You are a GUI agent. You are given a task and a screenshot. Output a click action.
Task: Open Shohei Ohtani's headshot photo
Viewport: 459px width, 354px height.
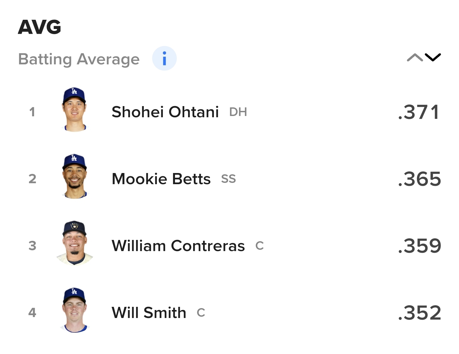click(74, 109)
